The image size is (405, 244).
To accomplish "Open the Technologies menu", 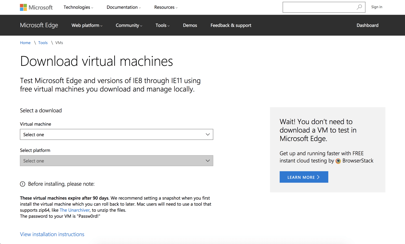I will click(x=78, y=7).
